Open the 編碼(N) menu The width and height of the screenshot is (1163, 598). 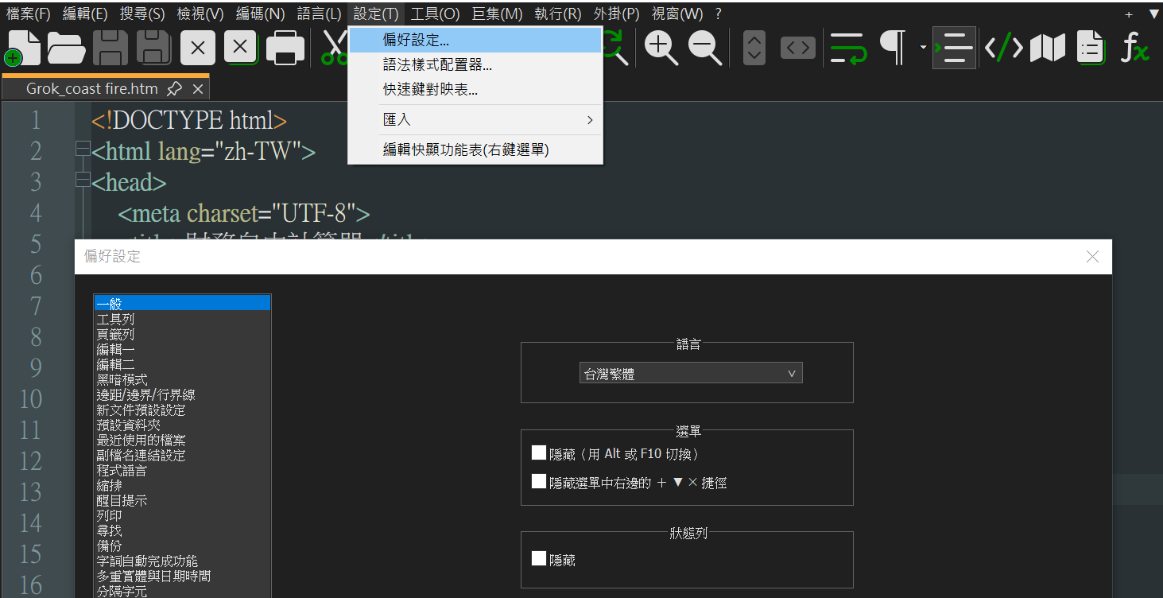tap(260, 14)
